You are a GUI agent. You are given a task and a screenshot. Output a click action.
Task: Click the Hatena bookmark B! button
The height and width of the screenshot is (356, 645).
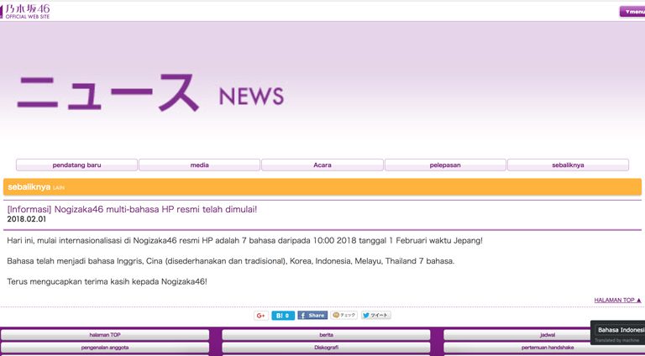click(x=283, y=316)
